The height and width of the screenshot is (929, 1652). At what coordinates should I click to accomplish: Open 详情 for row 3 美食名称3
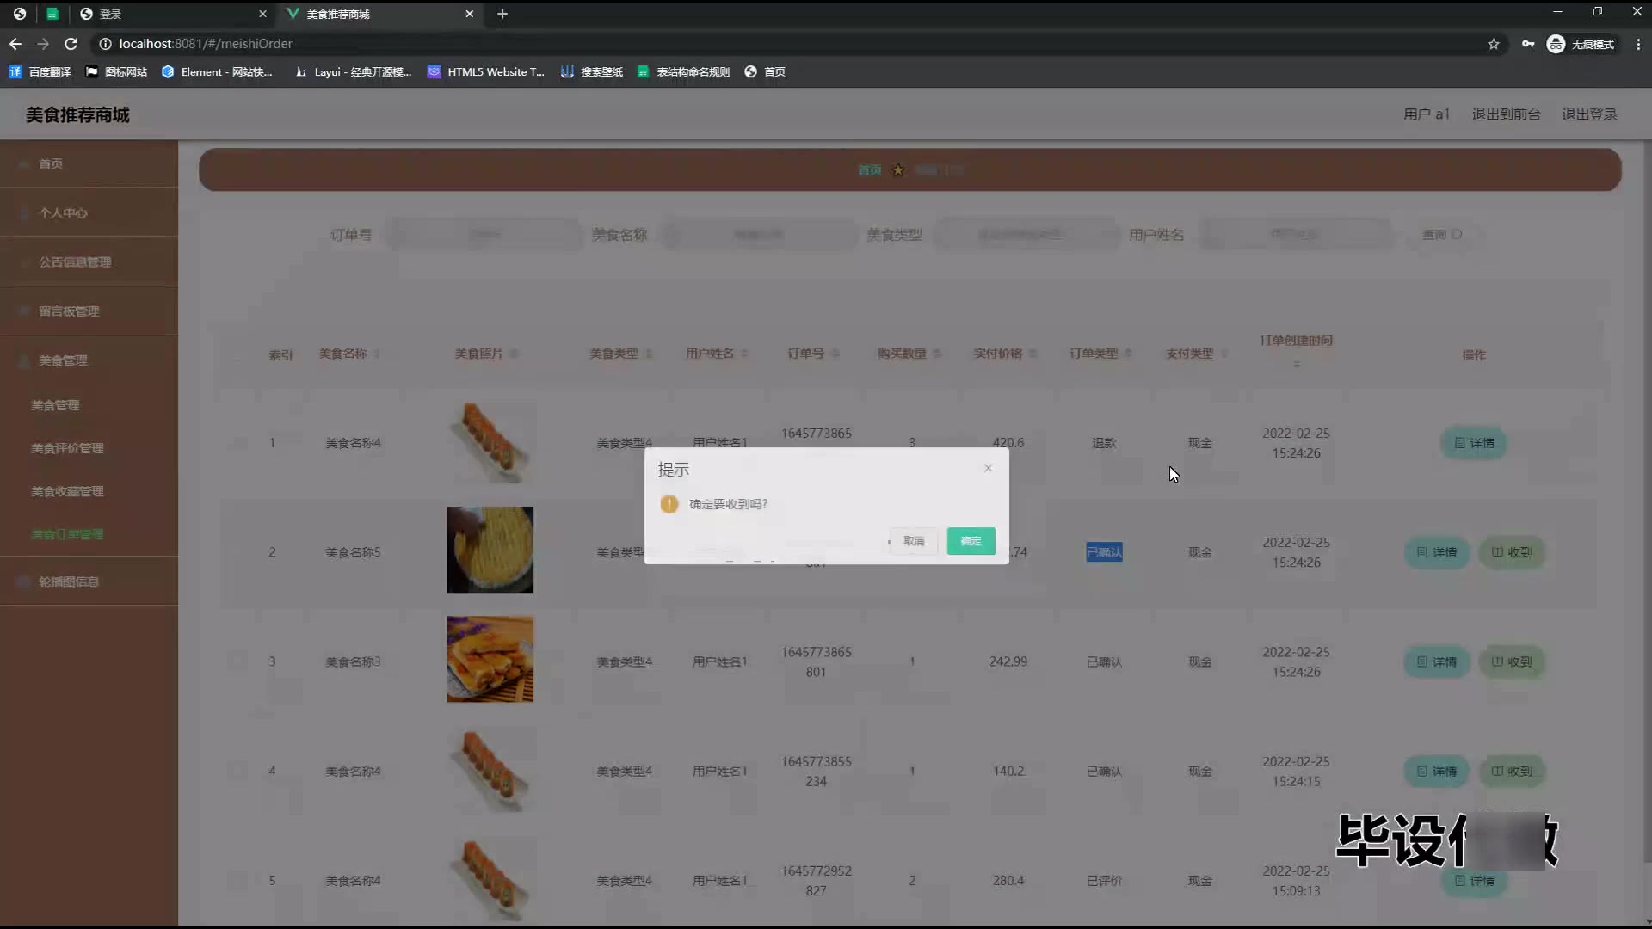(1436, 661)
